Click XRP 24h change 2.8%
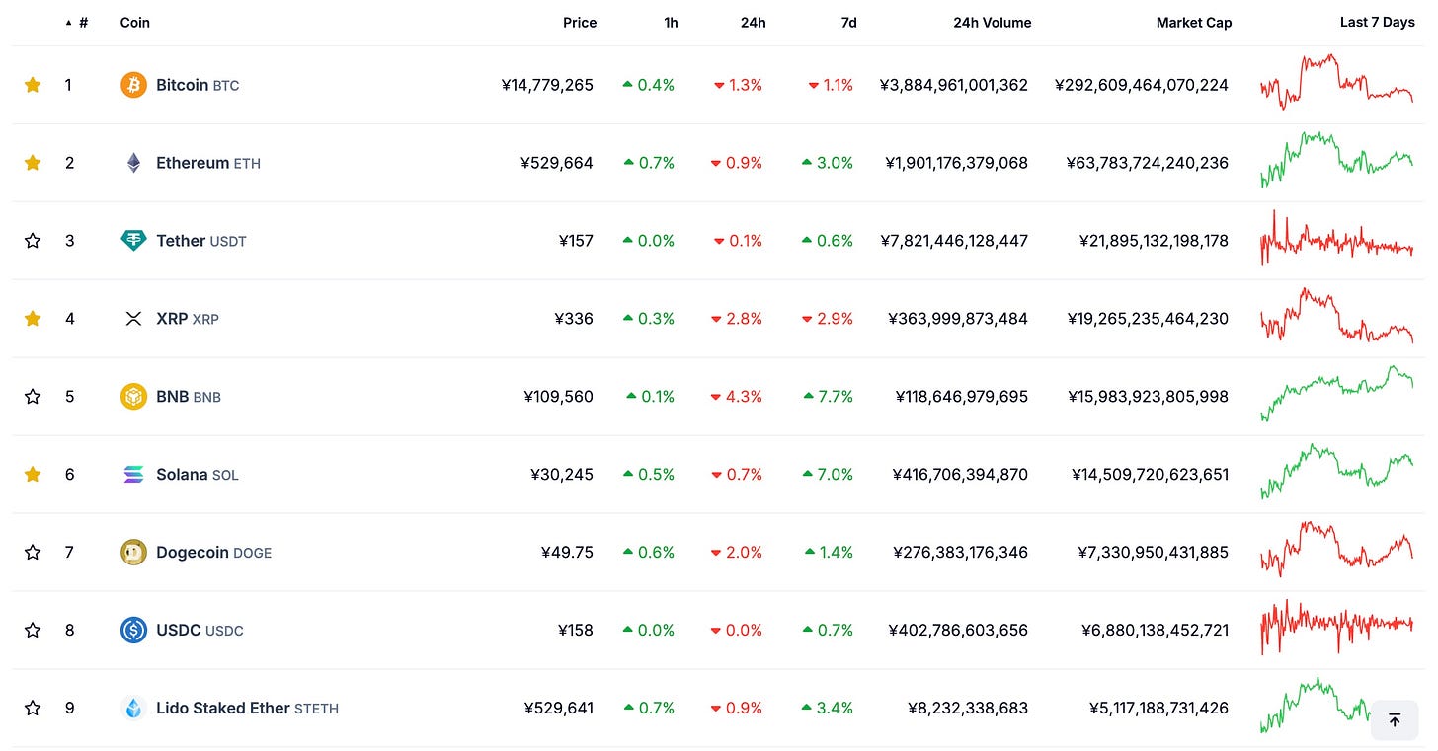 click(737, 319)
